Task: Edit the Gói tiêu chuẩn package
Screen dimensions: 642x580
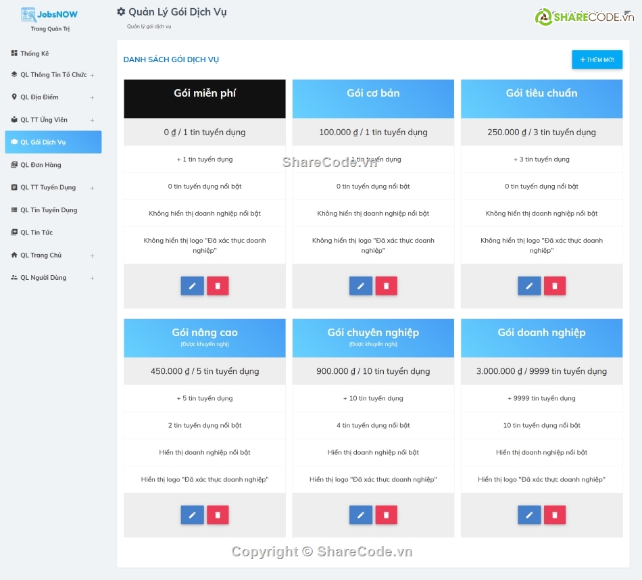Action: tap(529, 286)
